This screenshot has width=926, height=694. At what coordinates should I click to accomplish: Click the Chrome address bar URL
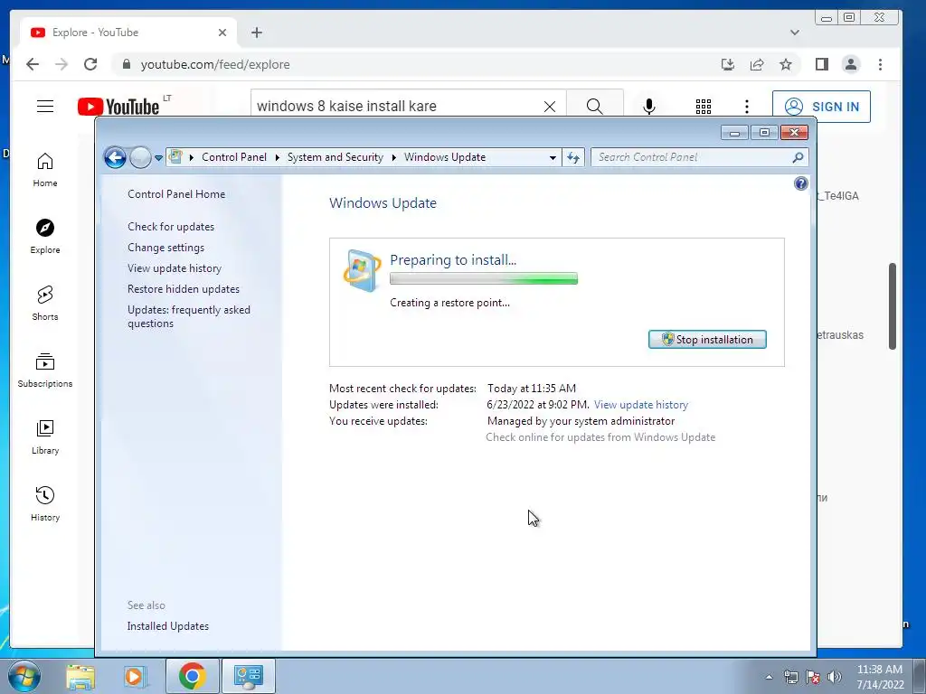click(215, 65)
